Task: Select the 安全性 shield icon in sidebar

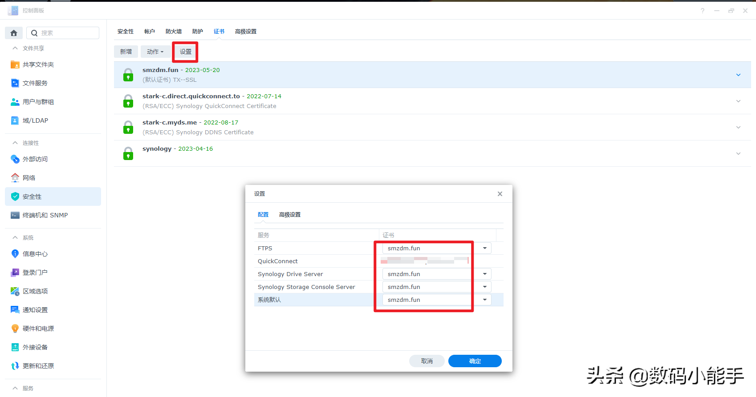Action: click(15, 196)
